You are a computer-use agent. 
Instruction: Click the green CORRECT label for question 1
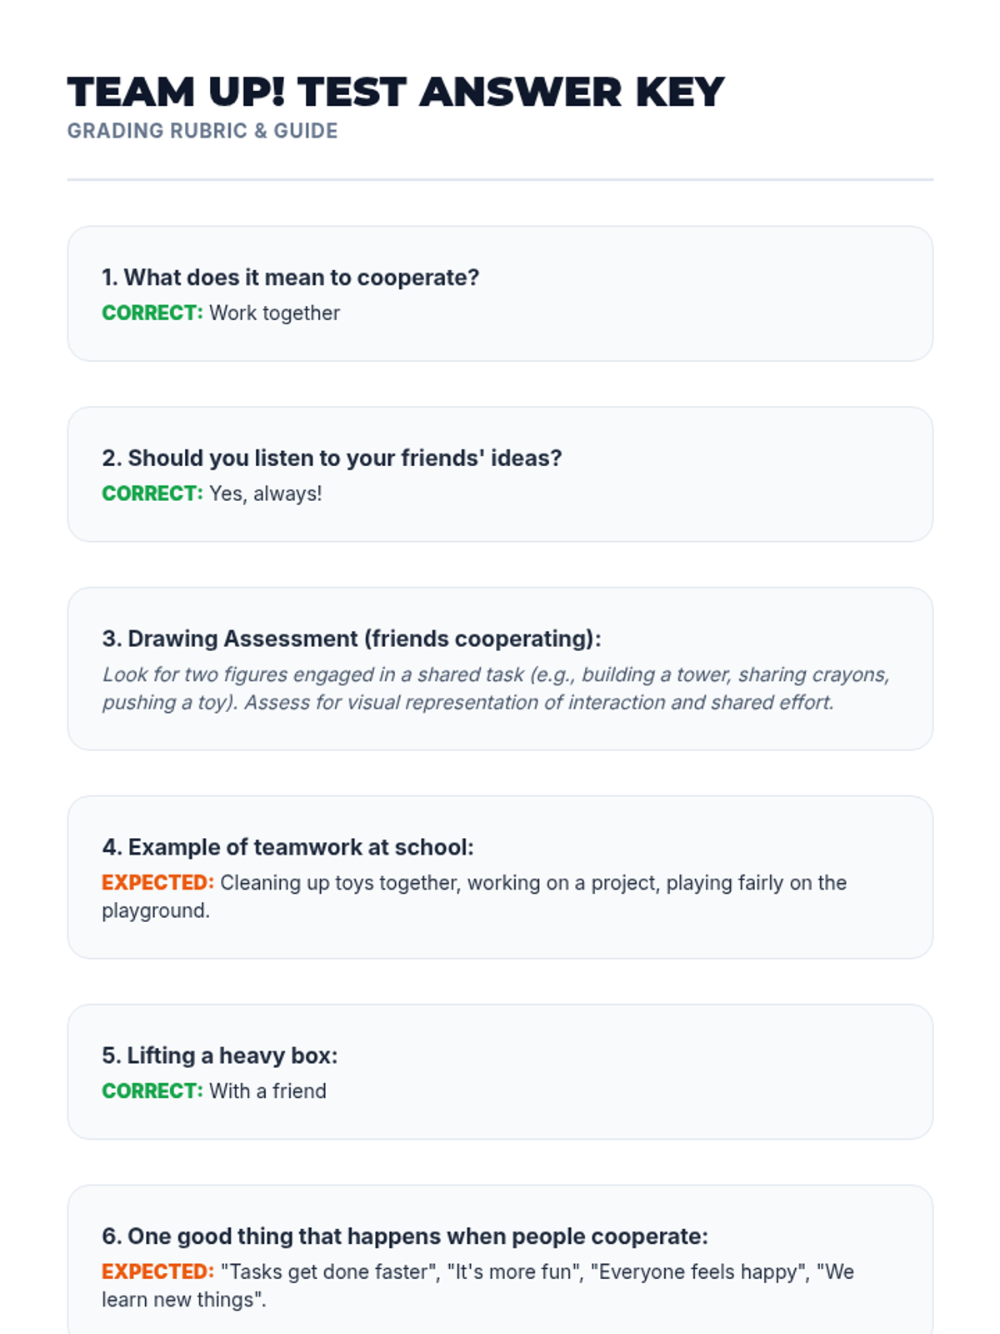coord(152,313)
